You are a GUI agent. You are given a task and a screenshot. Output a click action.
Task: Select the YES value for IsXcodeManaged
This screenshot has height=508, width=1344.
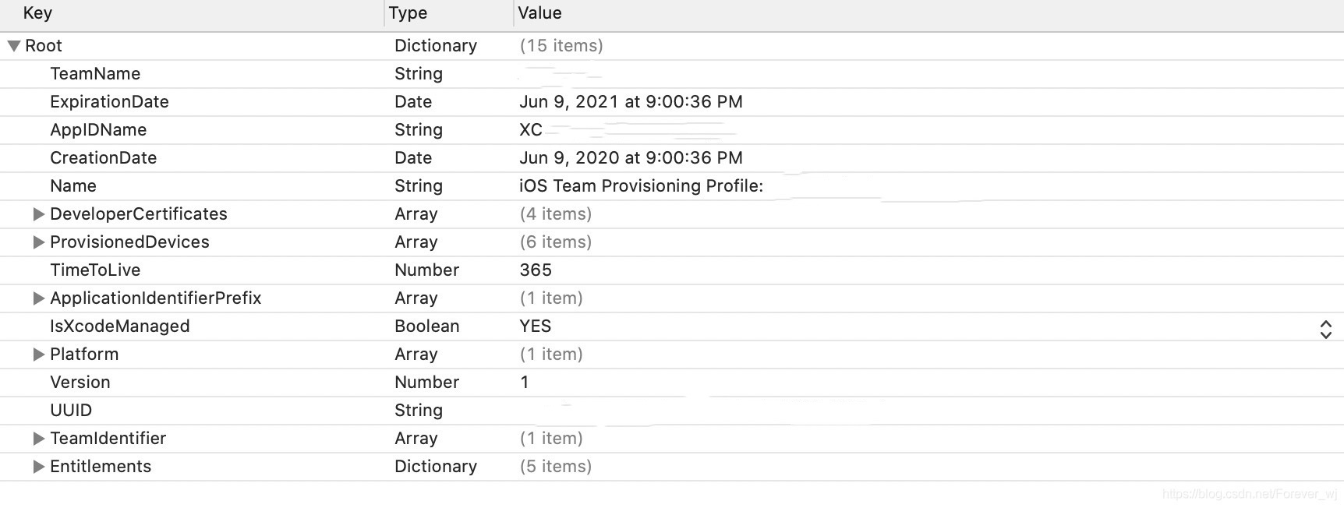(536, 326)
